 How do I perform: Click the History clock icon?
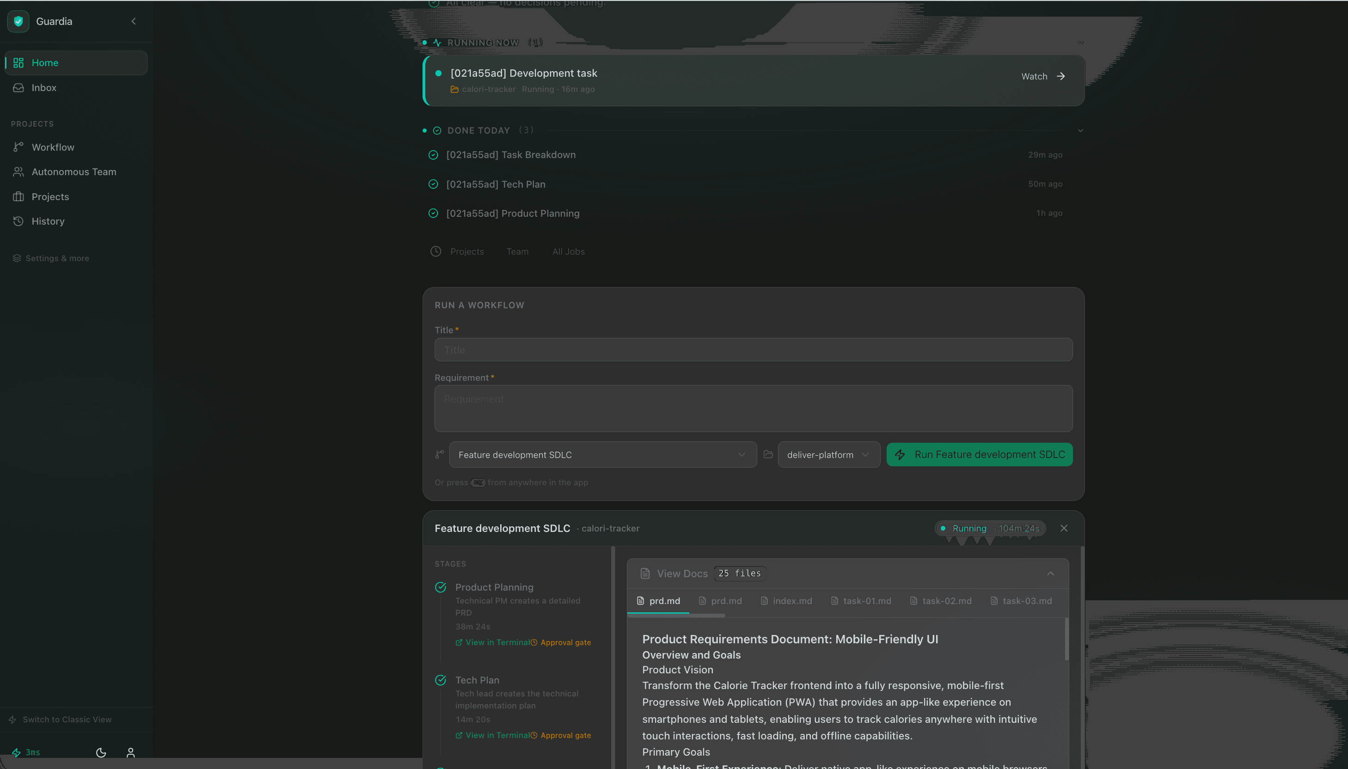(x=18, y=221)
